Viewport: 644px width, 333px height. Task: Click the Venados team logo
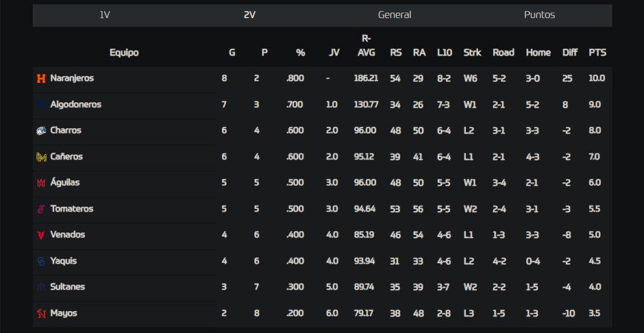(41, 235)
